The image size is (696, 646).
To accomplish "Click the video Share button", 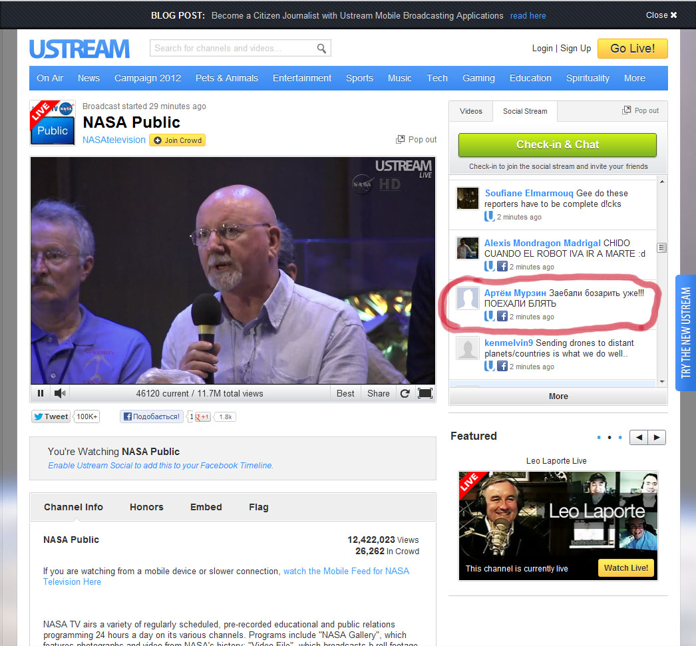I will [x=378, y=394].
